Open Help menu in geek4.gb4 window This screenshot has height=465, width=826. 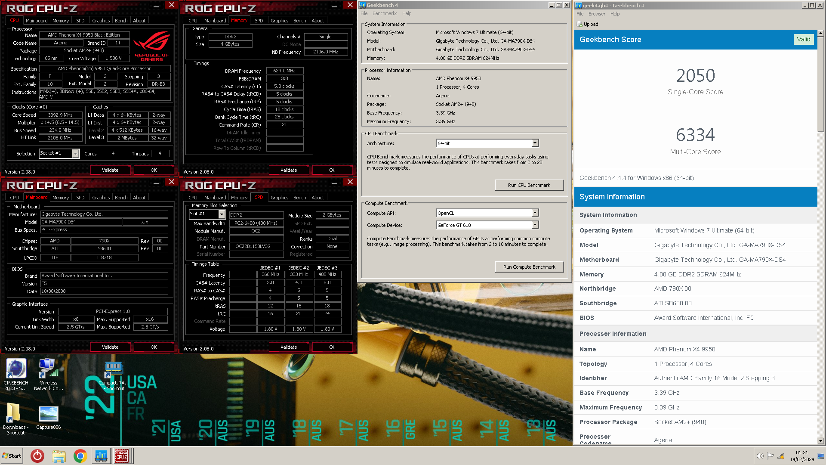coord(615,14)
